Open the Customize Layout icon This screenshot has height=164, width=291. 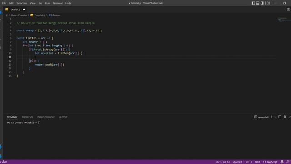click(268, 3)
